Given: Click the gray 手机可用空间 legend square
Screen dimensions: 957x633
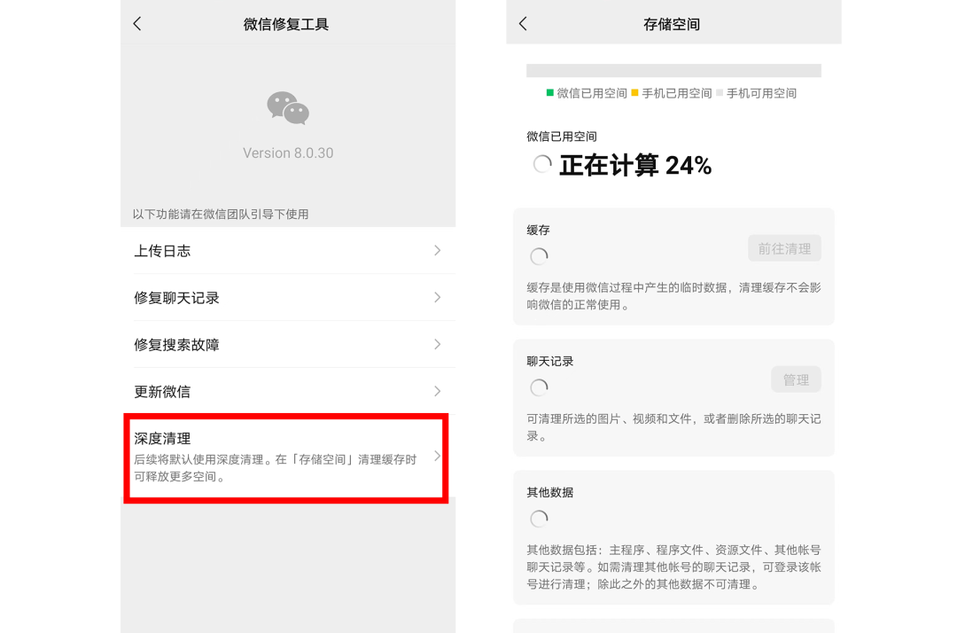Looking at the screenshot, I should 720,93.
